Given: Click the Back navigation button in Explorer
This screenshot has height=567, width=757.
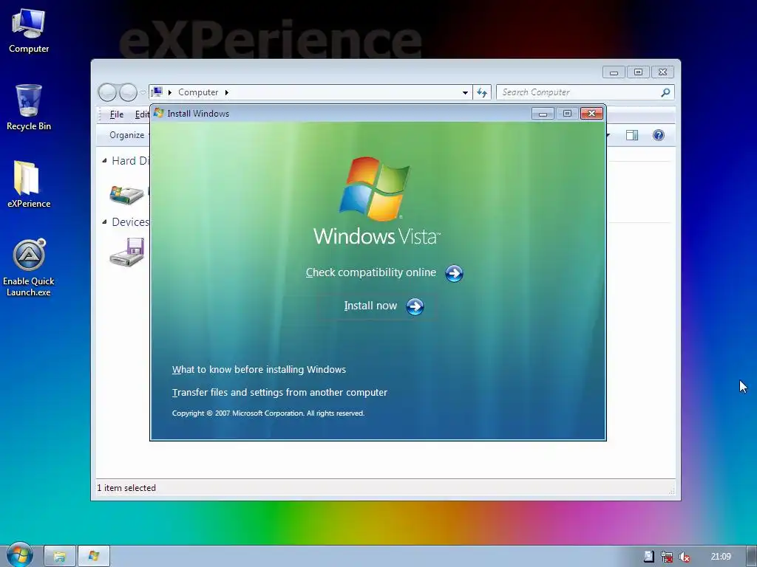Looking at the screenshot, I should (x=108, y=92).
